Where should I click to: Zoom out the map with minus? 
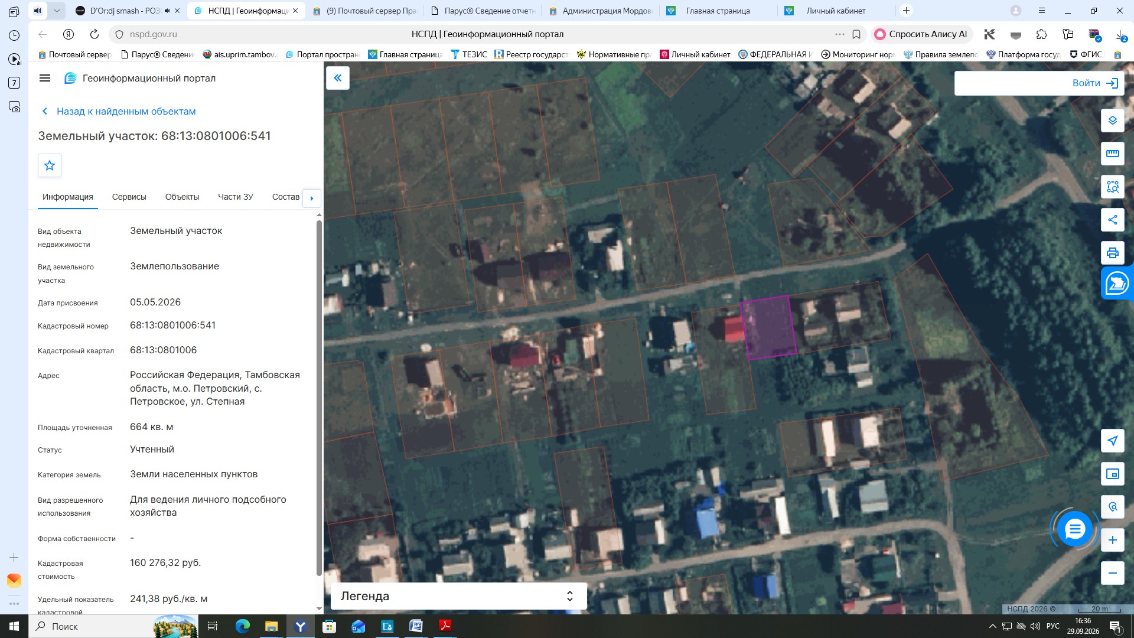tap(1113, 573)
